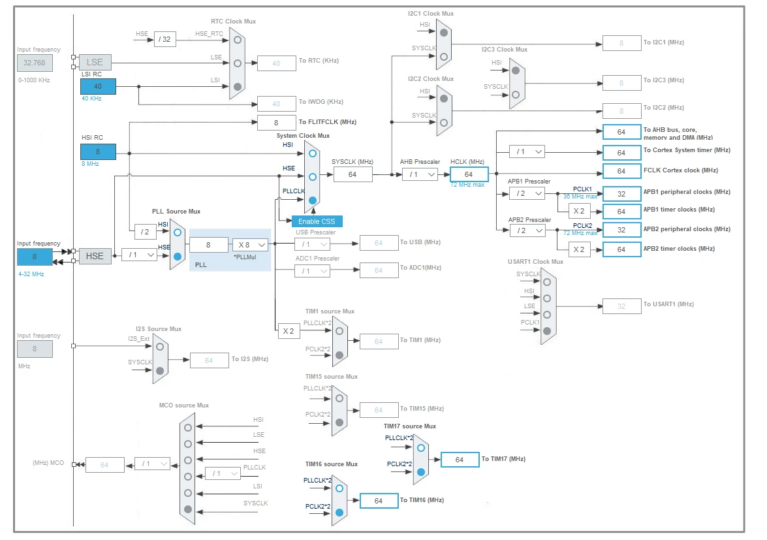
Task: Click the SYSCLK (MHz) value box
Action: pyautogui.click(x=352, y=174)
